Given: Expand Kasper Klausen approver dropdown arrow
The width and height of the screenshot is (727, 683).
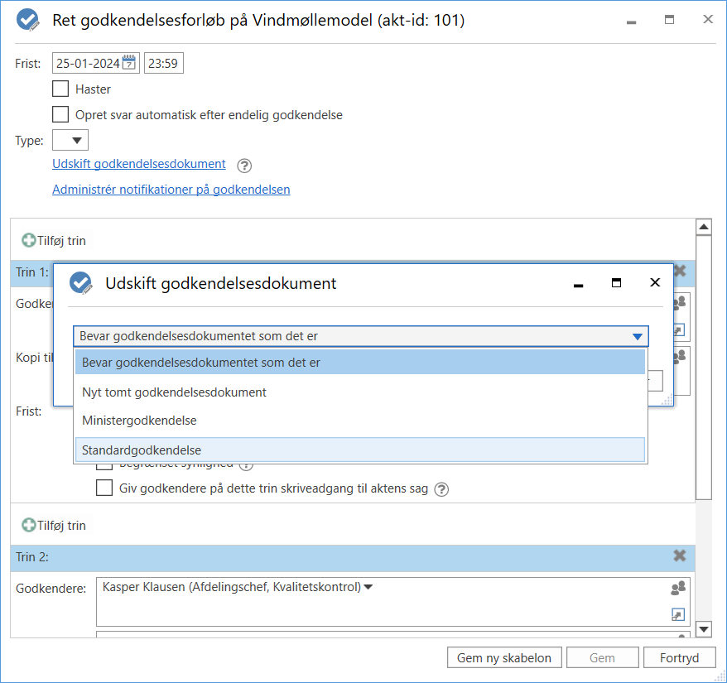Looking at the screenshot, I should [368, 587].
